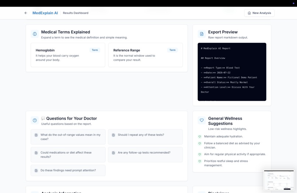297x193 pixels.
Task: Click the page thumbnail preview in the corner
Action: tap(279, 180)
